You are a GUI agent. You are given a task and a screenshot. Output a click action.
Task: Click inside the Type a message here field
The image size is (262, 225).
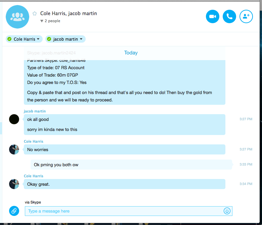129,211
